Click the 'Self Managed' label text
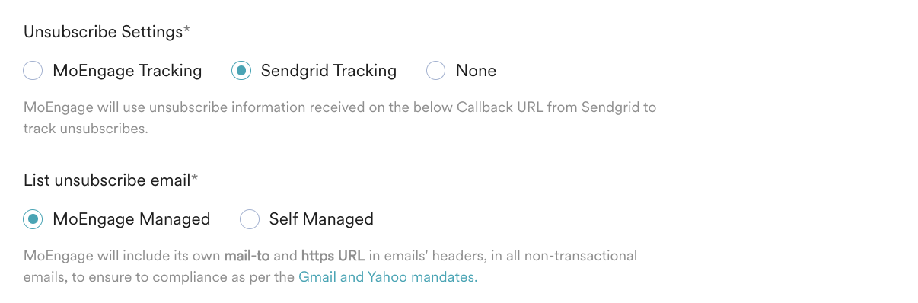918x303 pixels. [x=321, y=219]
